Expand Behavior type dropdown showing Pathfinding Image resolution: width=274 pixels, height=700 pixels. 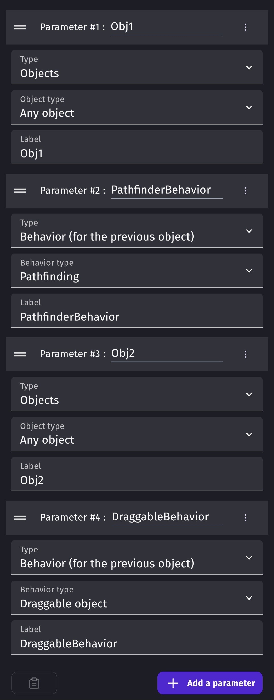tap(137, 271)
